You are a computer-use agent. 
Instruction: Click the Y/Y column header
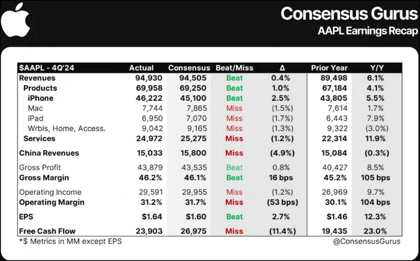377,68
